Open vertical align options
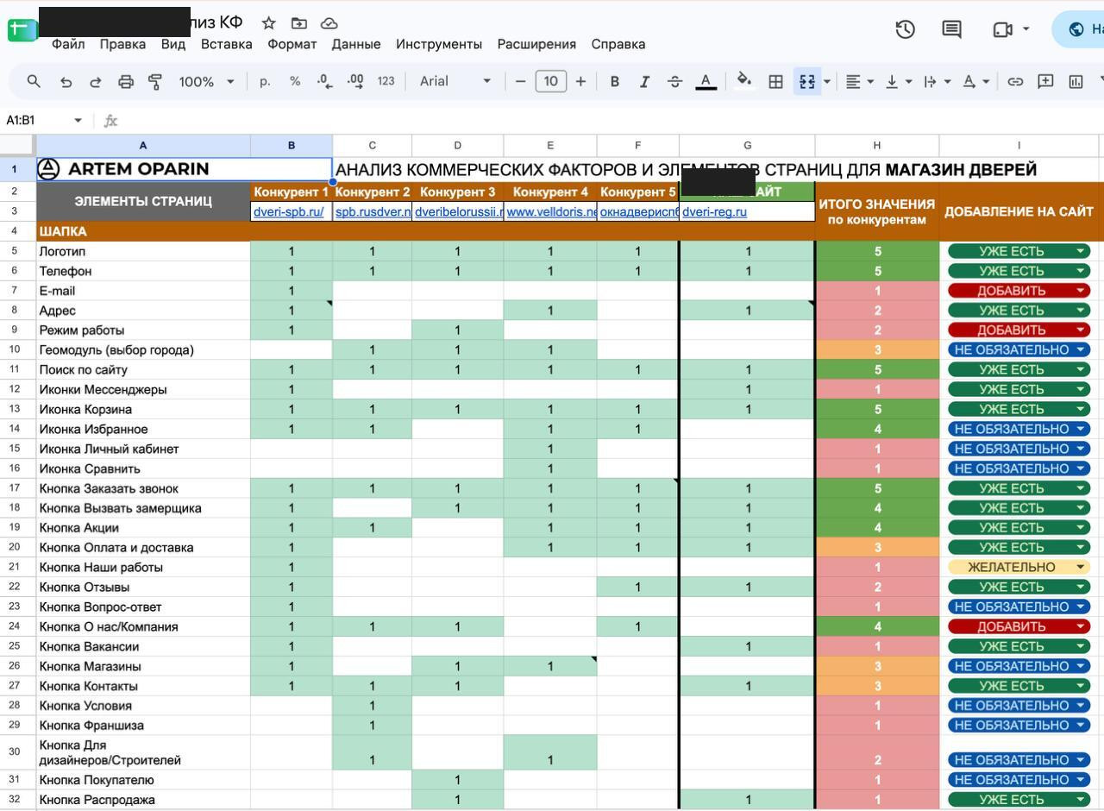The height and width of the screenshot is (811, 1104). pyautogui.click(x=899, y=81)
